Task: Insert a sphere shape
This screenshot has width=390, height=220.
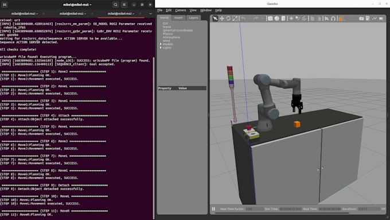Action: pyautogui.click(x=277, y=18)
